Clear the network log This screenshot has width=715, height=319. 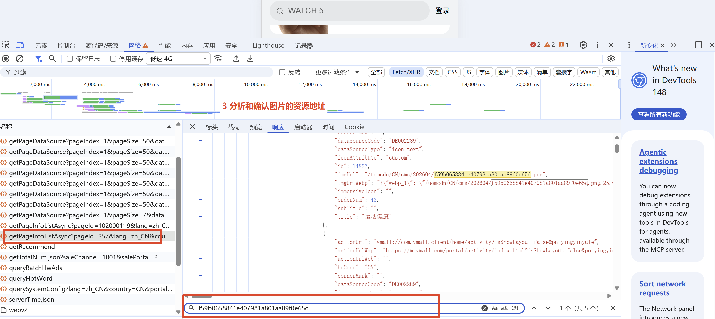click(x=19, y=59)
